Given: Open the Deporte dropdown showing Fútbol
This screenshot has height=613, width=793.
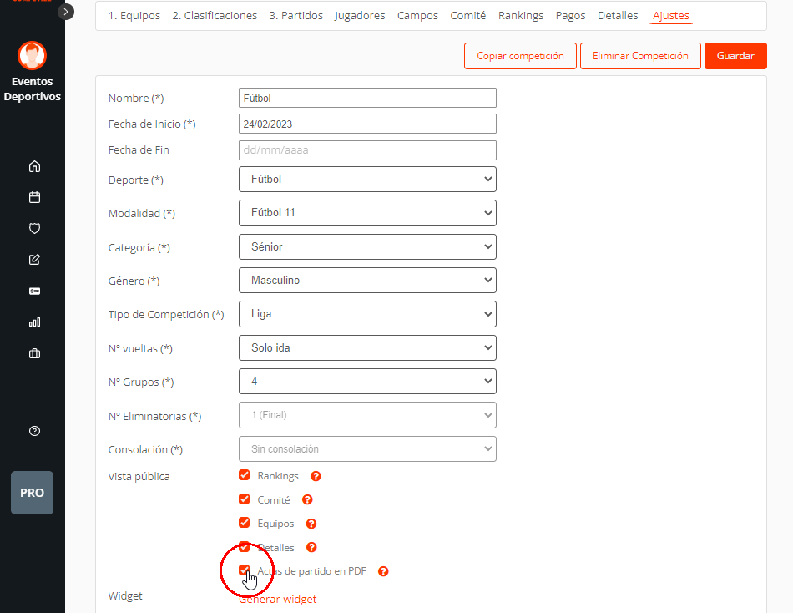Looking at the screenshot, I should (x=367, y=179).
